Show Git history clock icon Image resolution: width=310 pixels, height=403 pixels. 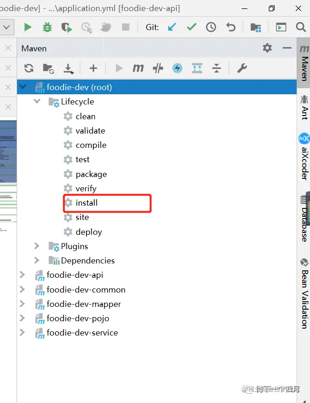click(211, 27)
